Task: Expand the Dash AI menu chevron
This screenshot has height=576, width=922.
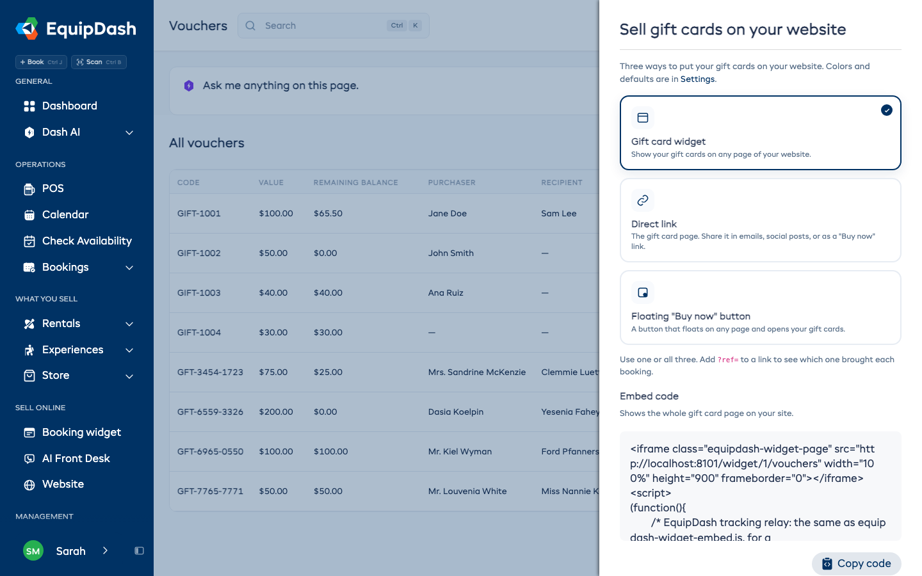Action: [129, 132]
